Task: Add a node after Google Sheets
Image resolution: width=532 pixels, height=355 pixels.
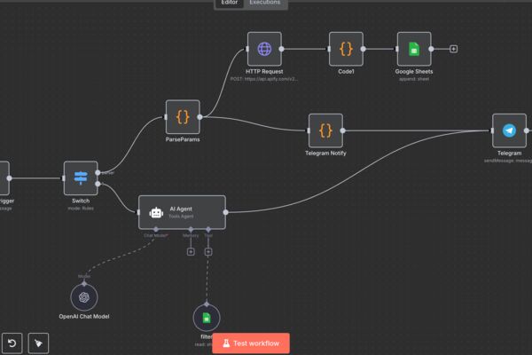Action: (x=453, y=49)
